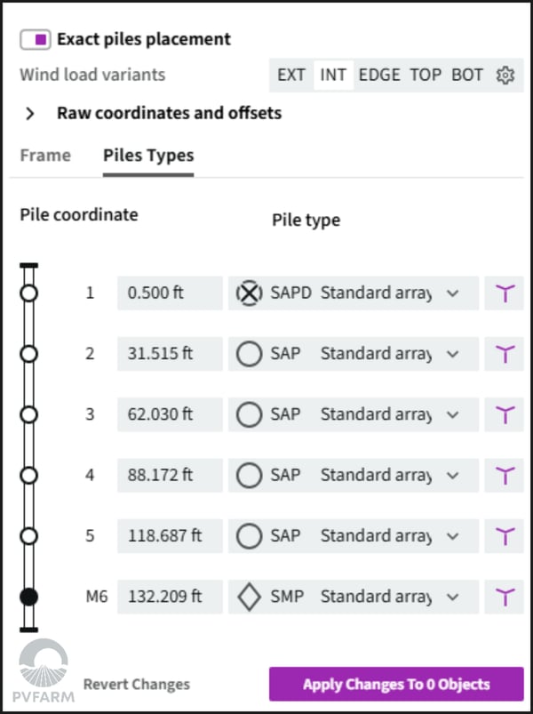Viewport: 533px width, 714px height.
Task: Click purple pile profile icon for pile 3
Action: tap(505, 414)
